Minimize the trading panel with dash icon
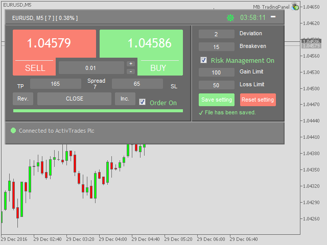Image resolution: width=327 pixels, height=245 pixels. (273, 17)
